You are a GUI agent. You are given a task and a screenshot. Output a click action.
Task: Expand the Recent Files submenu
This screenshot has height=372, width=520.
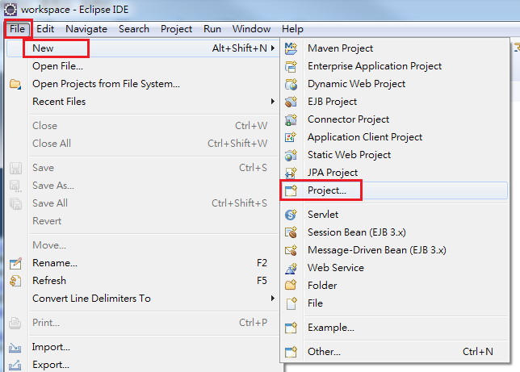[x=273, y=102]
